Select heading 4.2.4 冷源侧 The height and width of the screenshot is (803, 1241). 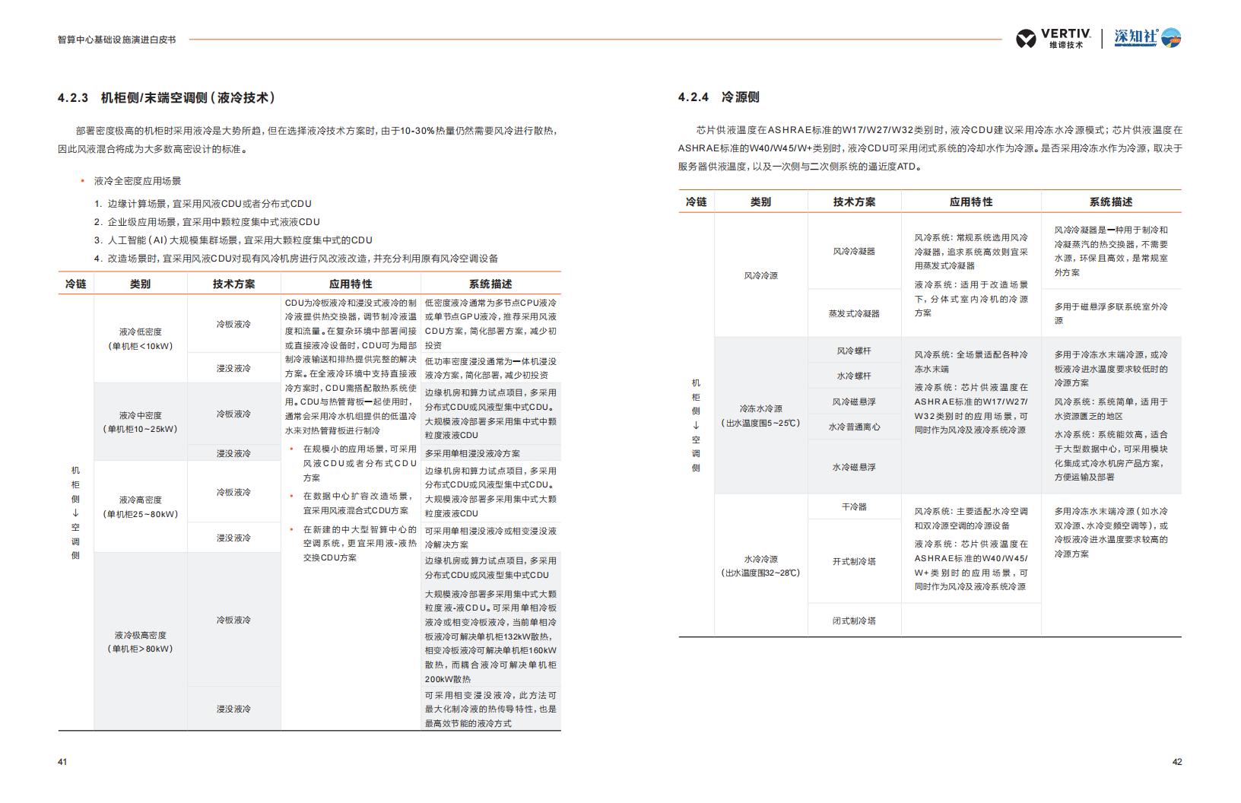tap(719, 97)
